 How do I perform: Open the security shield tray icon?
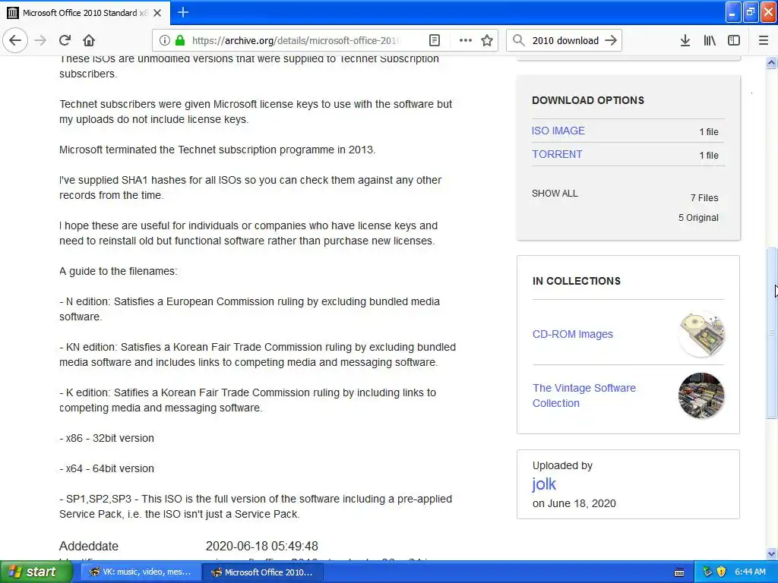(722, 572)
